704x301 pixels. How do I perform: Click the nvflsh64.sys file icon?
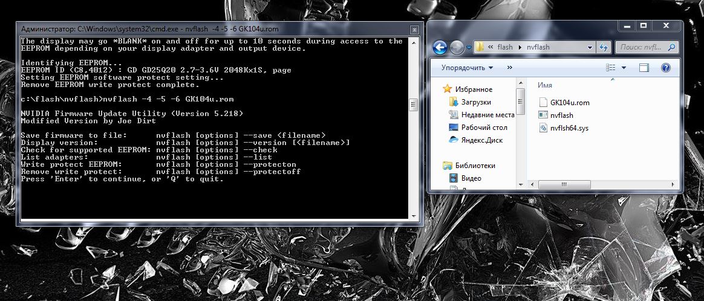tap(543, 128)
